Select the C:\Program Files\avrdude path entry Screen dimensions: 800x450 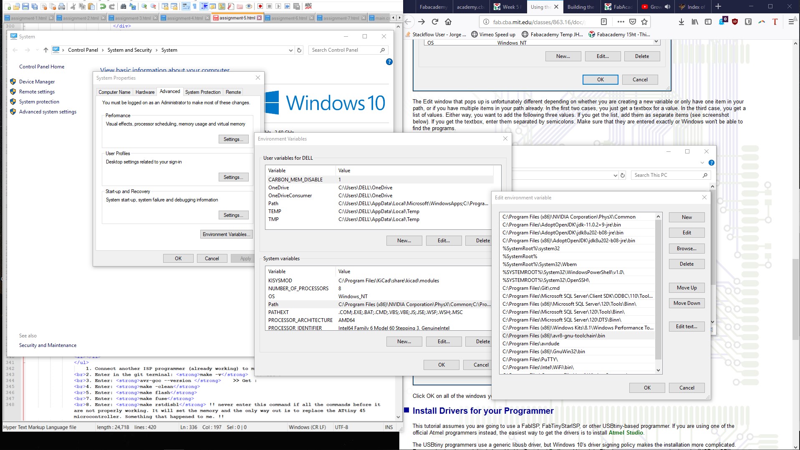click(577, 344)
